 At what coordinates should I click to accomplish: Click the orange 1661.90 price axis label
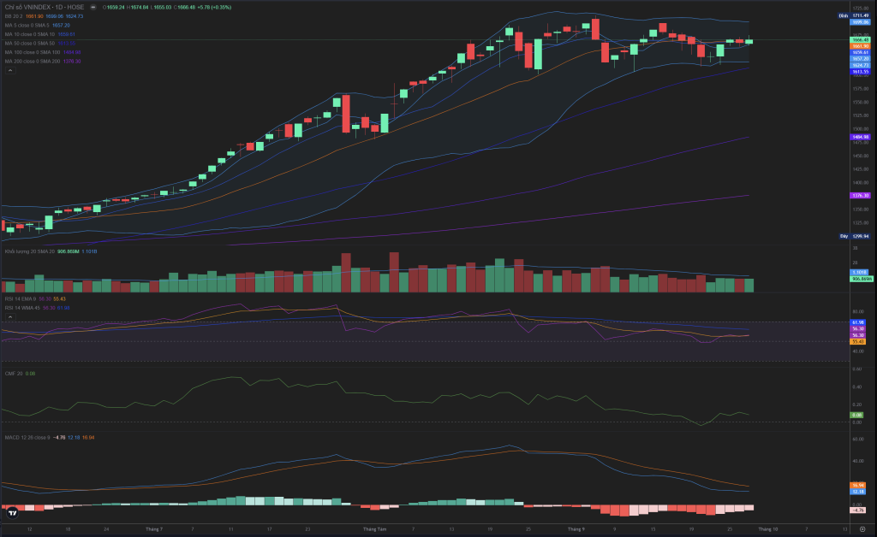tap(861, 46)
